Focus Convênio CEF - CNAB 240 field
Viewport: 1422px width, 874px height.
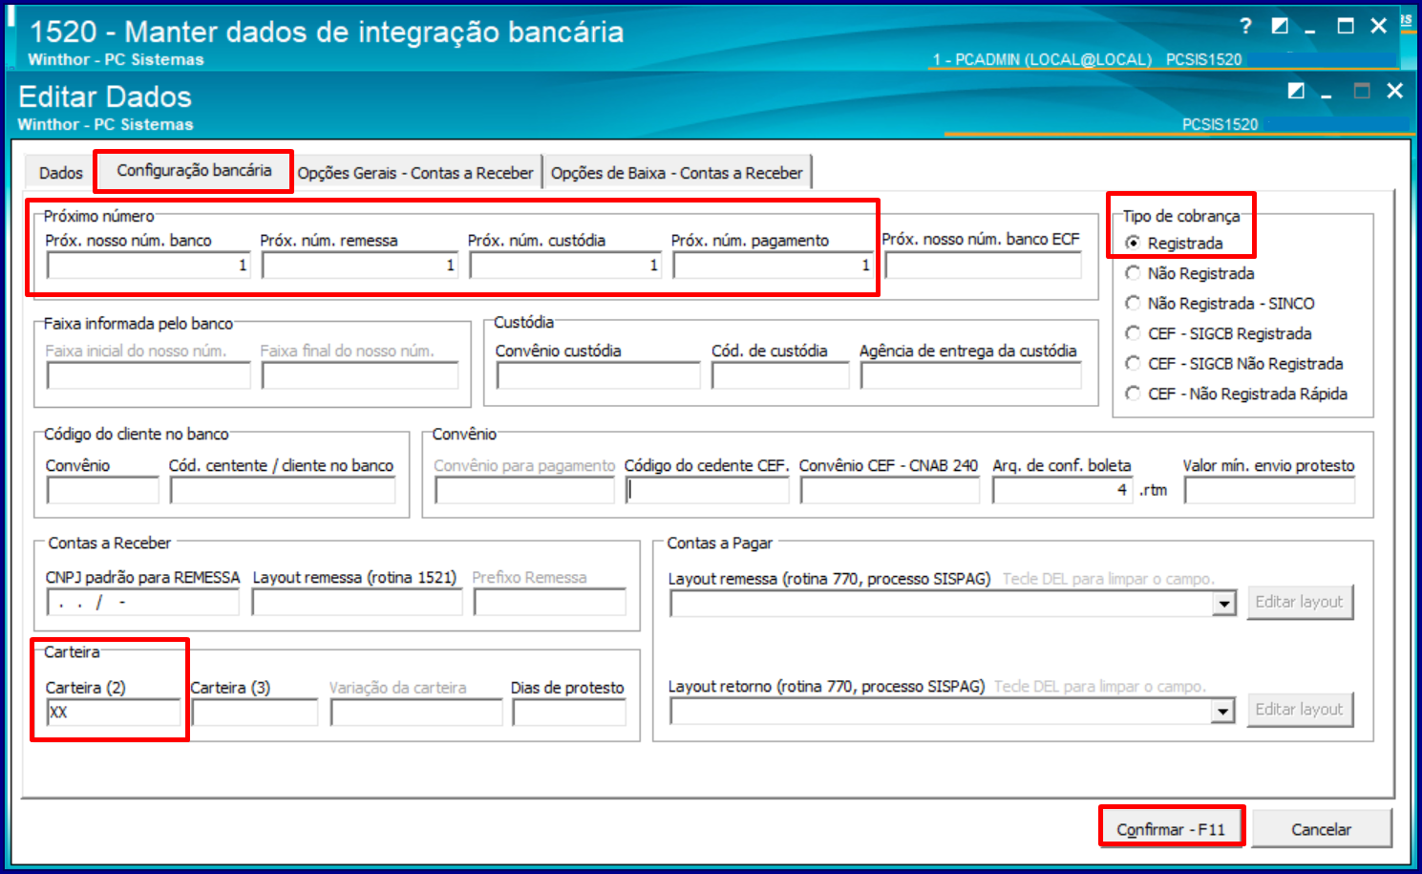point(890,490)
